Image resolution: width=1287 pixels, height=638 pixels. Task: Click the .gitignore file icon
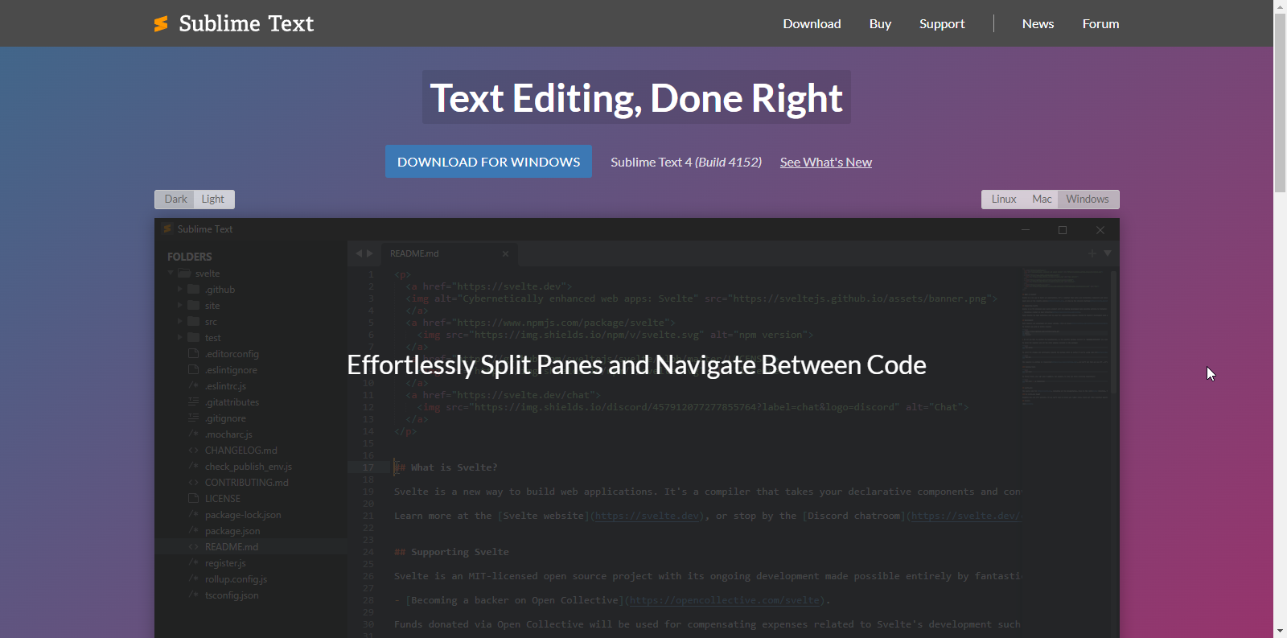point(193,418)
